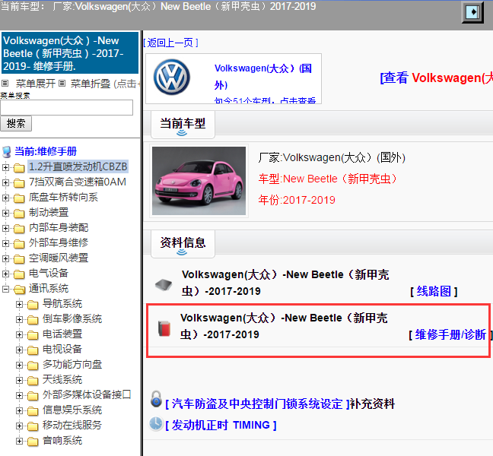Click folder icon of 制动装置
This screenshot has width=493, height=456.
19,214
